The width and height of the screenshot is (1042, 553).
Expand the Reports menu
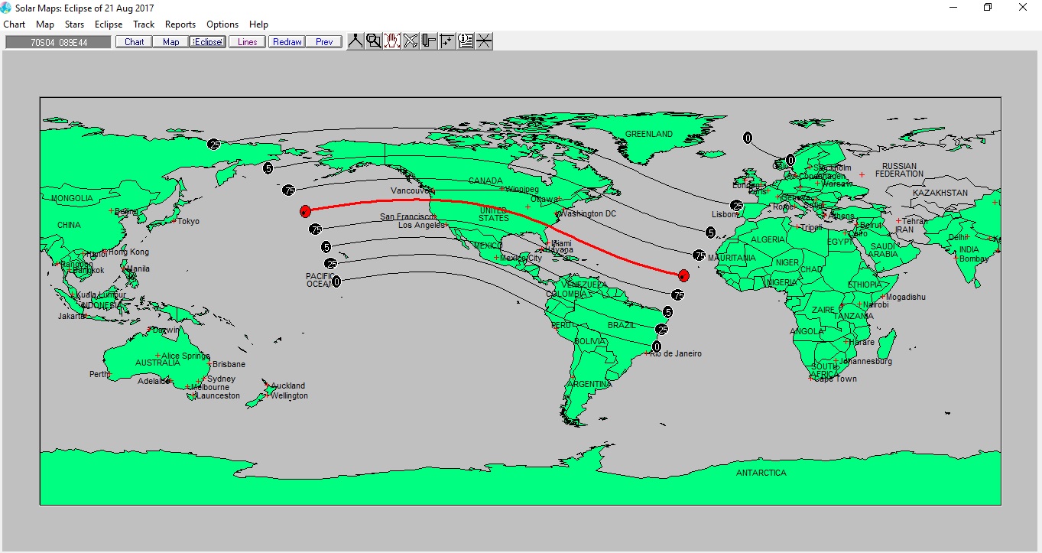180,24
